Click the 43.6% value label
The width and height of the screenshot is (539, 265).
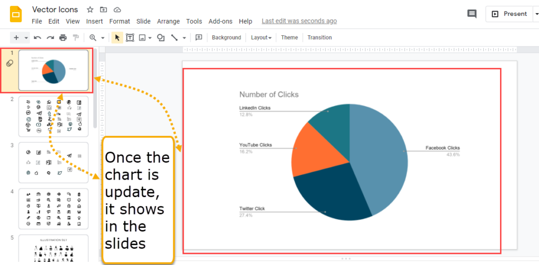coord(453,154)
